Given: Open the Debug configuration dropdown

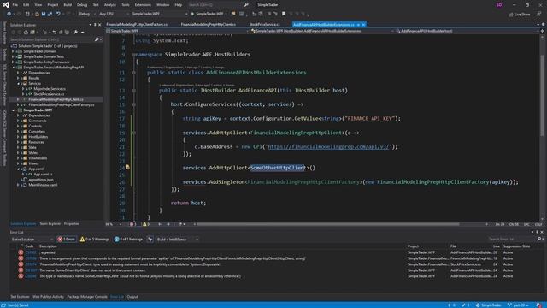Looking at the screenshot, I should 86,14.
